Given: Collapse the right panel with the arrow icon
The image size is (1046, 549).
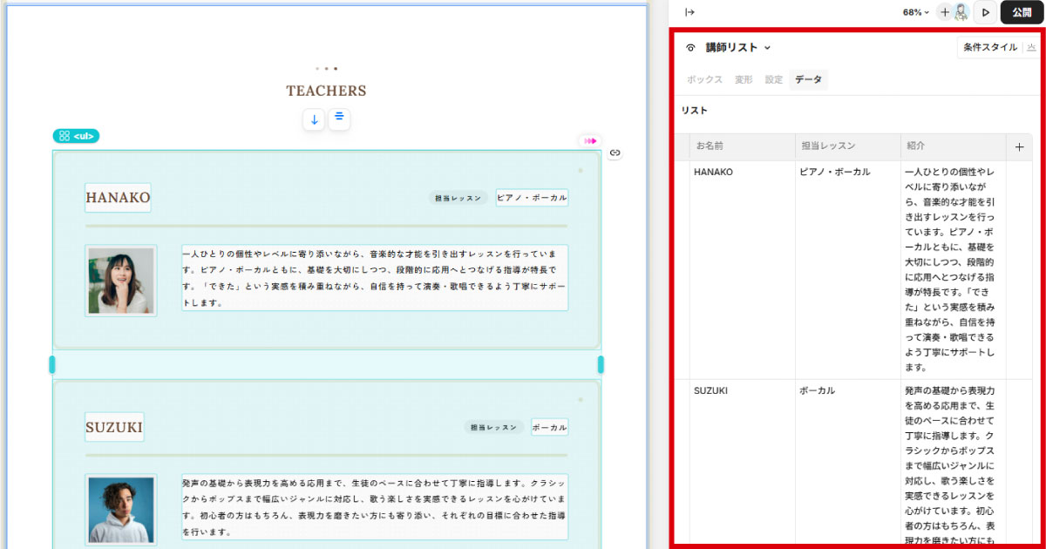Looking at the screenshot, I should 690,11.
